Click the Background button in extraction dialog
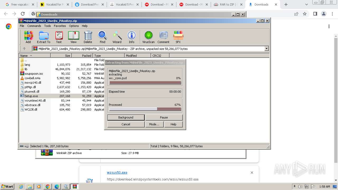 click(x=126, y=117)
